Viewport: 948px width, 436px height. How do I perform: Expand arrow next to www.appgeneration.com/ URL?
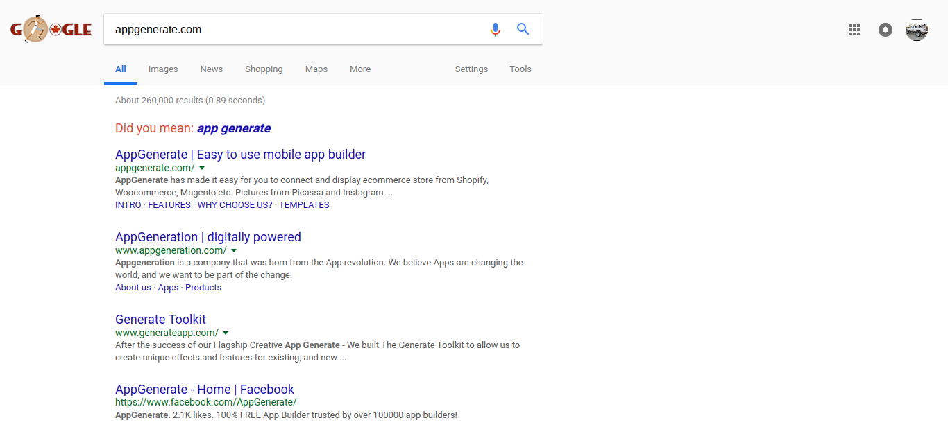(x=234, y=251)
